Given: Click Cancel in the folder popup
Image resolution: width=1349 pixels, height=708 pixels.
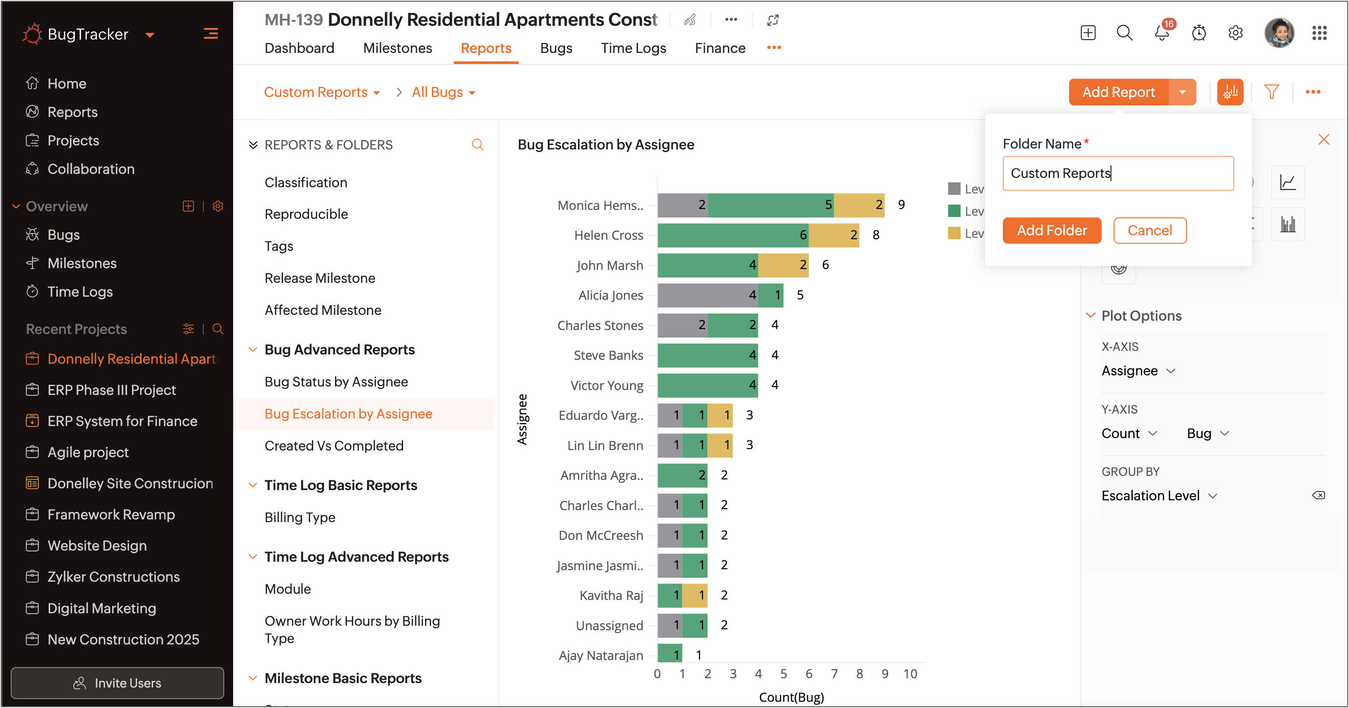Looking at the screenshot, I should point(1150,230).
